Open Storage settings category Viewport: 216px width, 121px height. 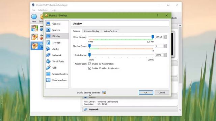[x=57, y=43]
